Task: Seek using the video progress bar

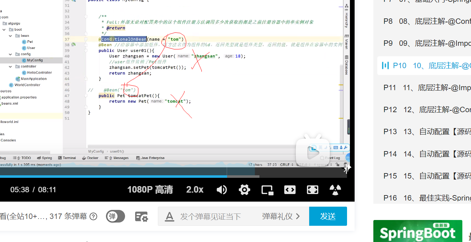Action: coord(173,176)
